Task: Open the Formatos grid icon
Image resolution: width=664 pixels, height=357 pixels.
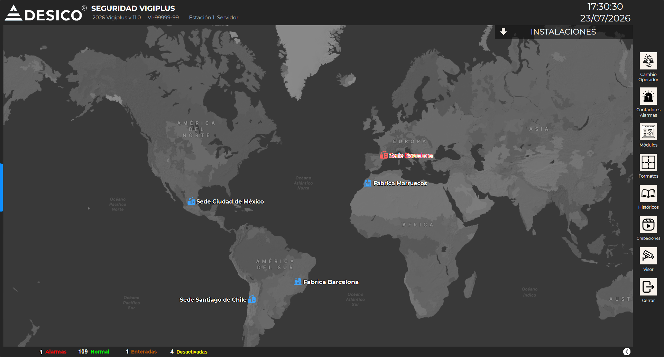Action: tap(648, 162)
